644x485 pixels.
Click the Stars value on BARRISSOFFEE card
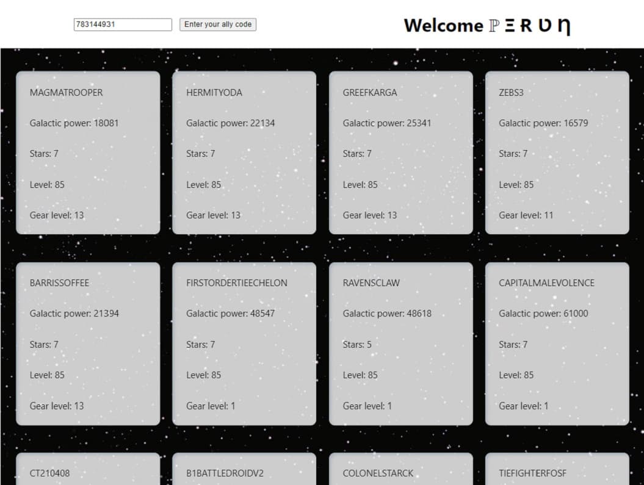click(44, 345)
